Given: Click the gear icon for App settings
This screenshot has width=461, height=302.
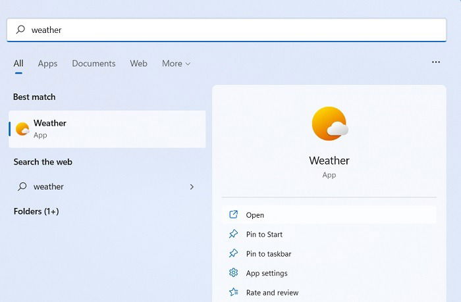Looking at the screenshot, I should [x=233, y=273].
